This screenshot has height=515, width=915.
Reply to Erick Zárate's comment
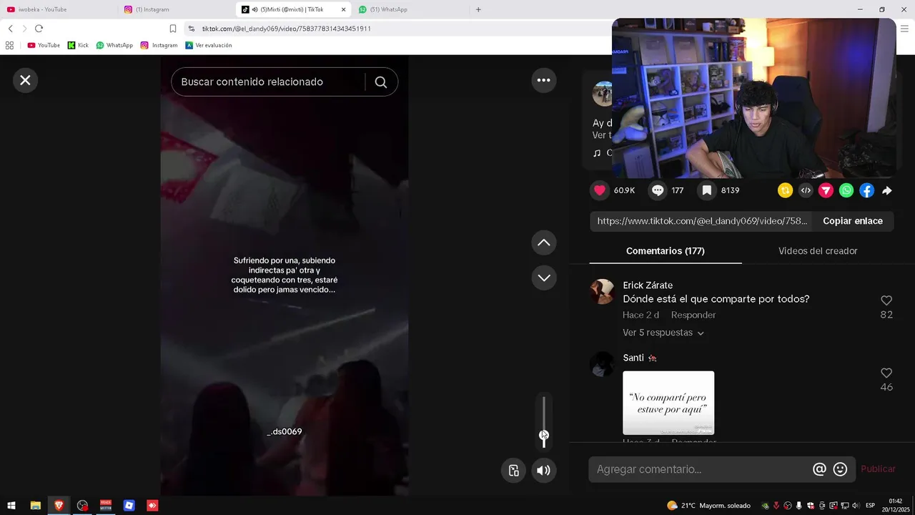[x=693, y=315]
